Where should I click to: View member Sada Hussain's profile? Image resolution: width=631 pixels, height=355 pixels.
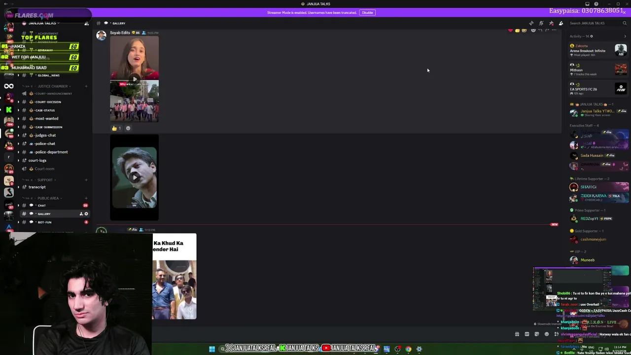click(598, 155)
